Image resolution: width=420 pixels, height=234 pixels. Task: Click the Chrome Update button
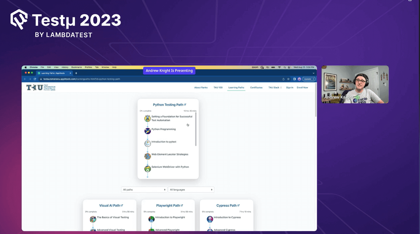309,79
